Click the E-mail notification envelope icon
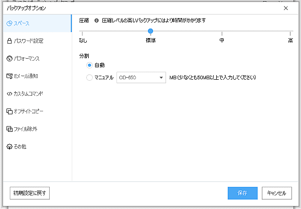 tap(9, 76)
